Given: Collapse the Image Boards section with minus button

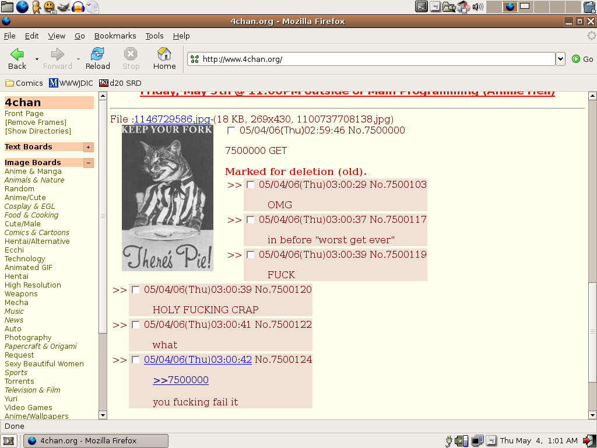Looking at the screenshot, I should (89, 163).
